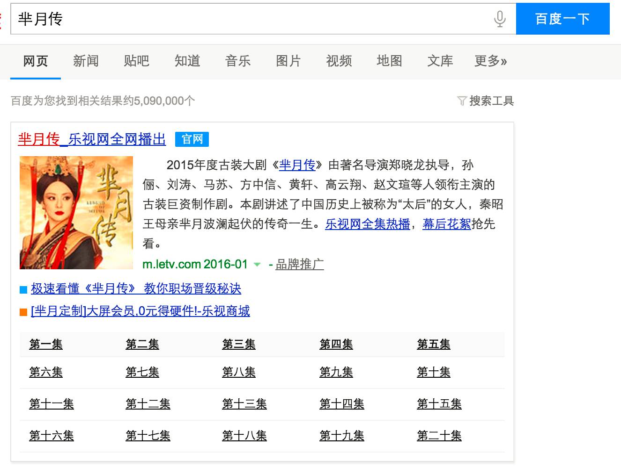The height and width of the screenshot is (475, 621).
Task: Open episode 第七集
Action: pyautogui.click(x=142, y=372)
